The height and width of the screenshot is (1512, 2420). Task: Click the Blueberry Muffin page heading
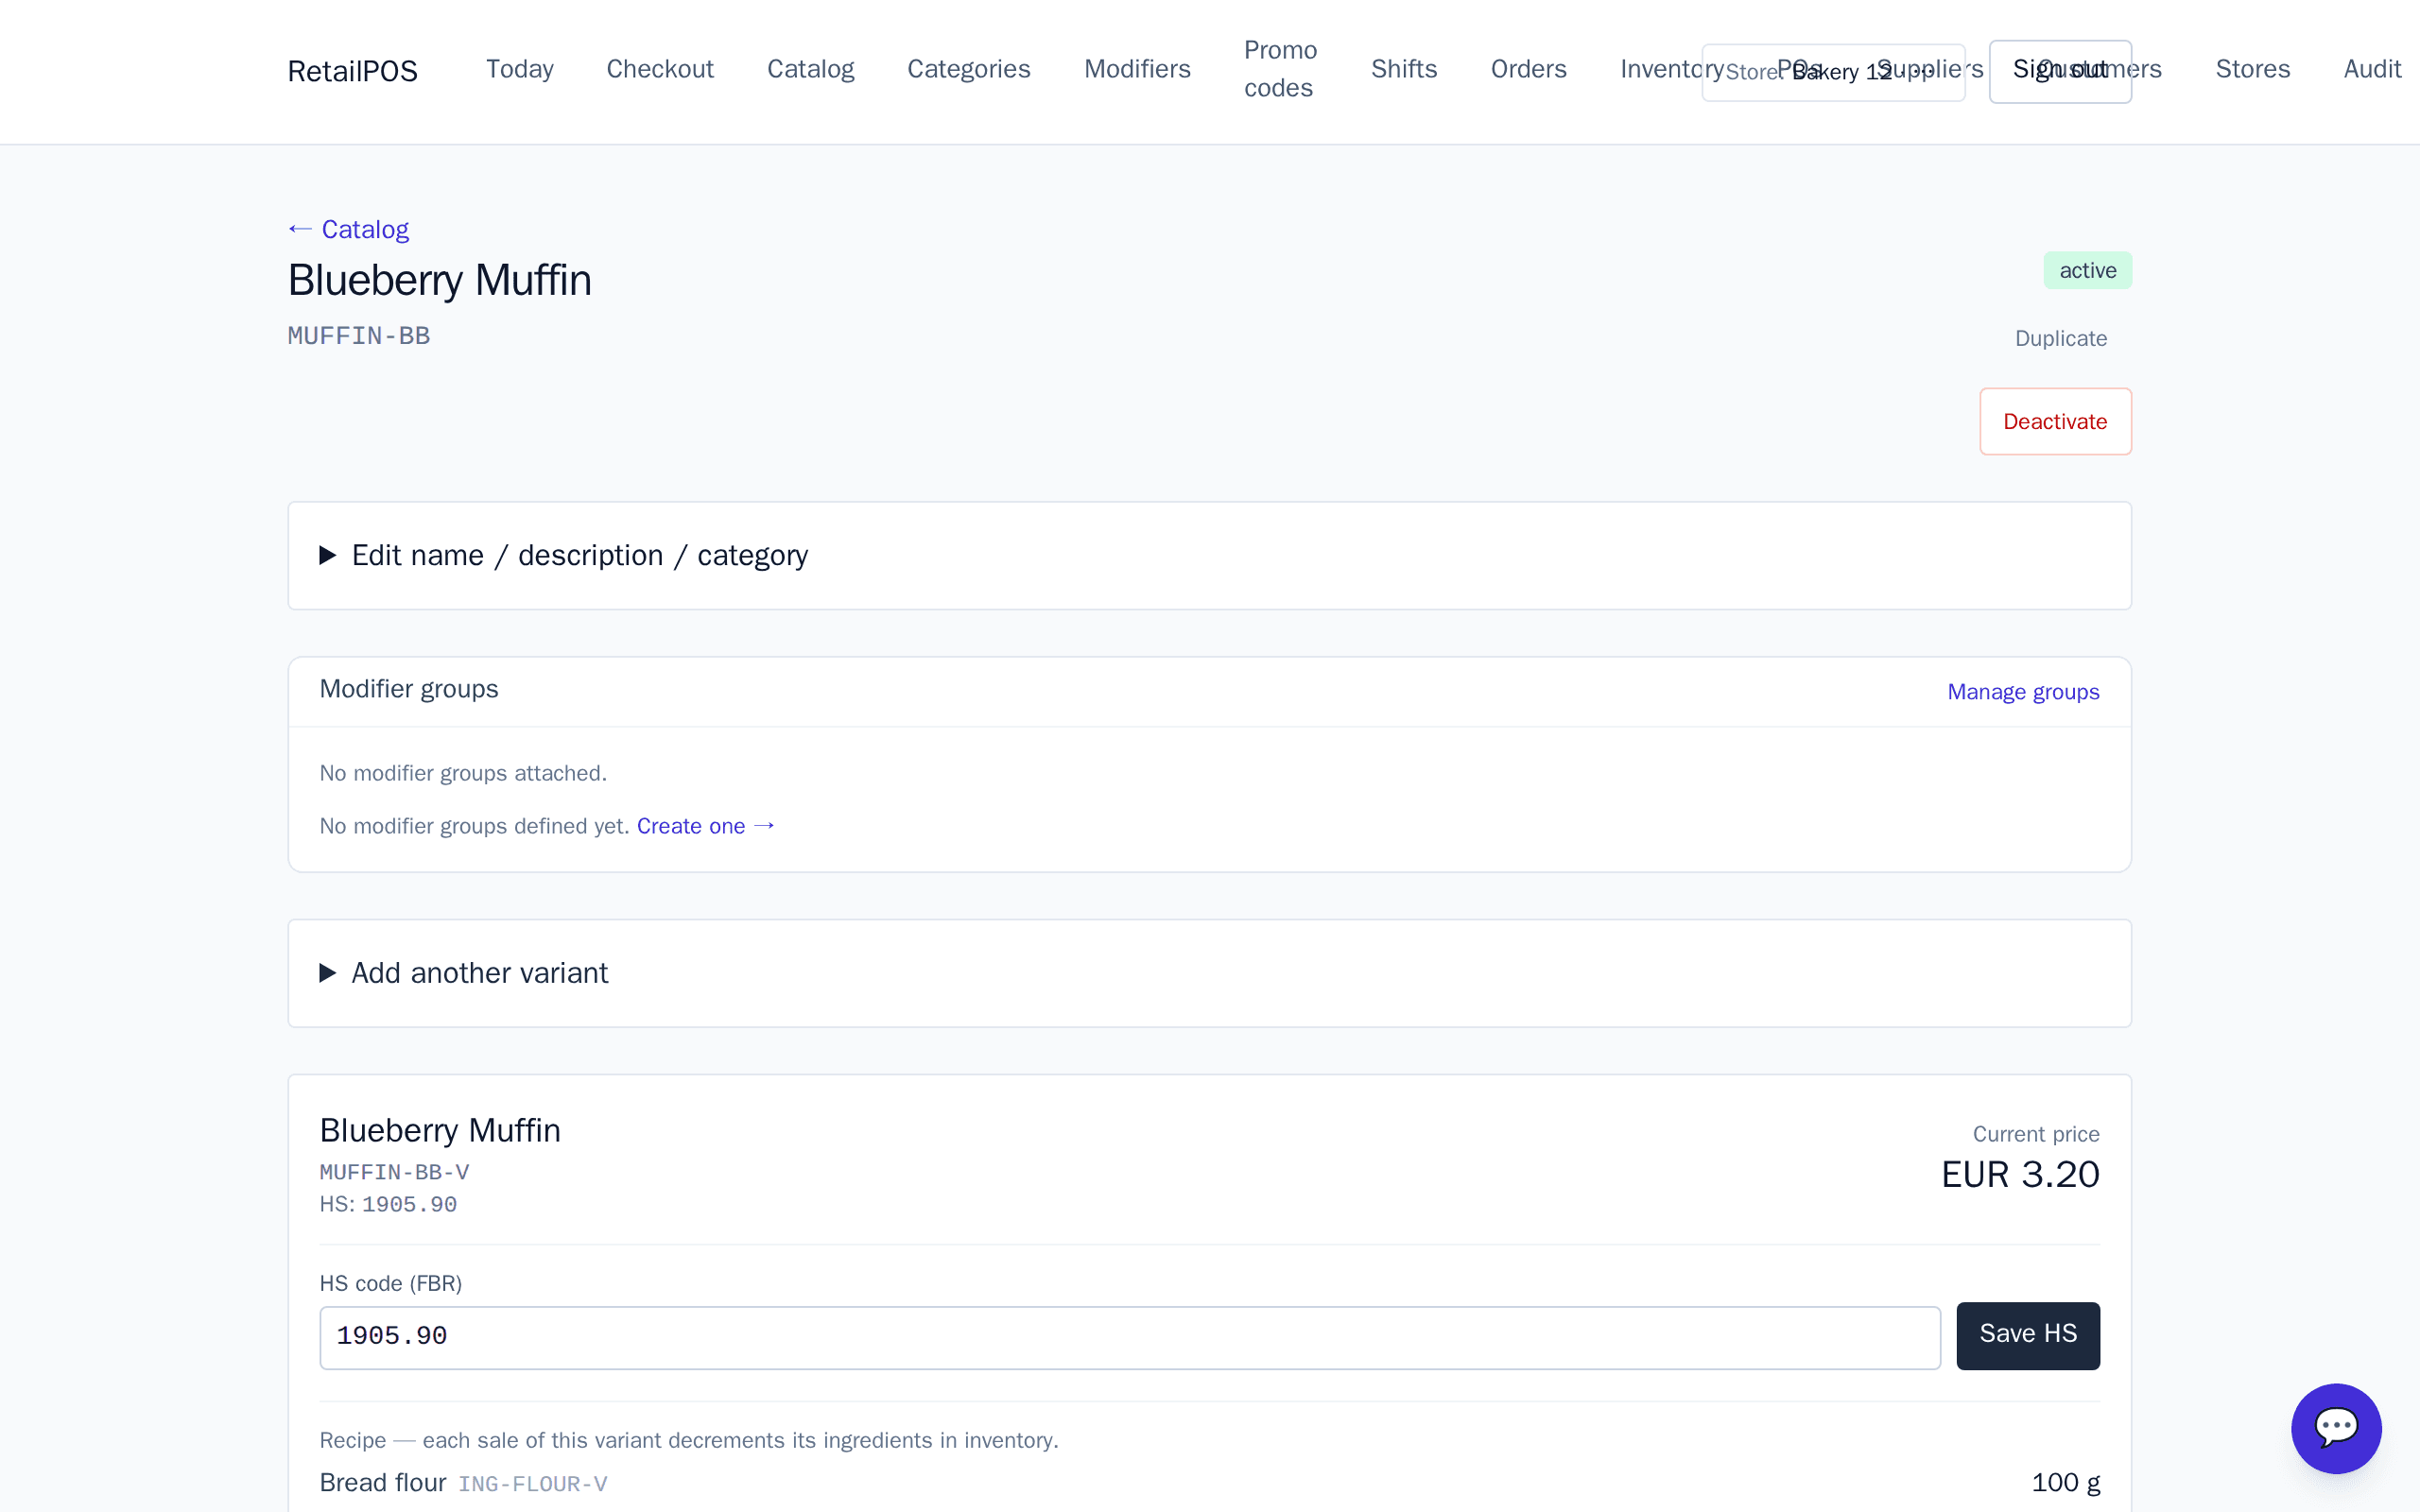coord(440,280)
